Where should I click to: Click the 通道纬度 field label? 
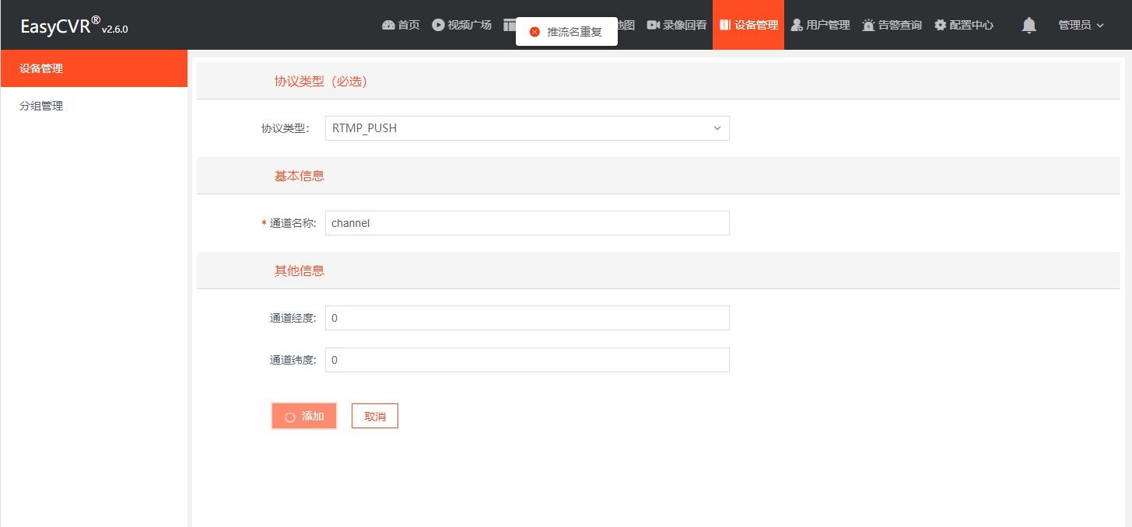[x=293, y=360]
